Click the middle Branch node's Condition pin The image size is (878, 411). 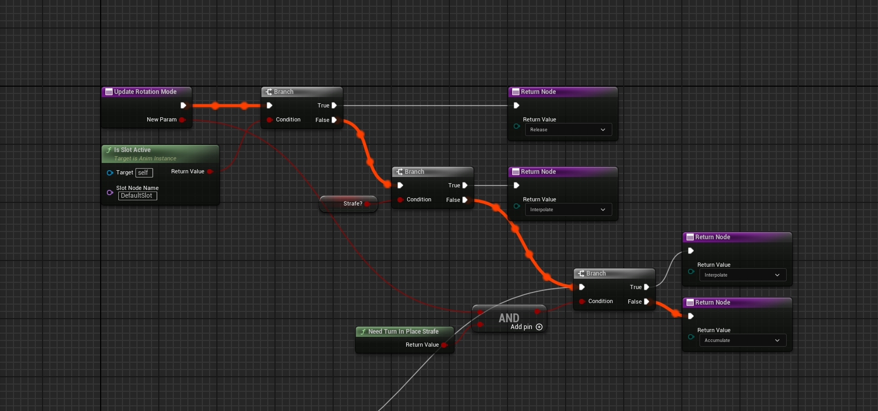coord(400,200)
